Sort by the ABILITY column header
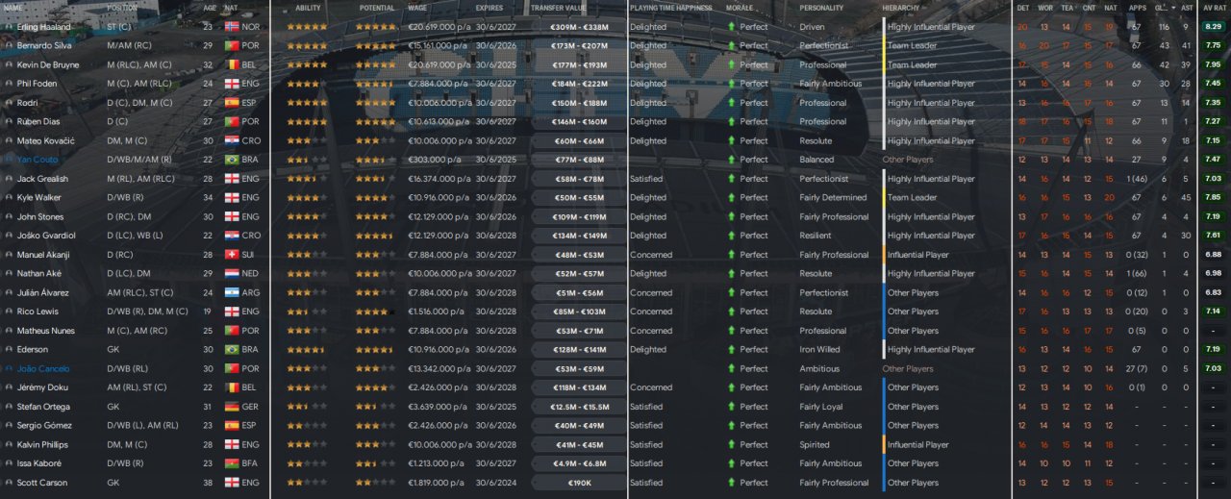1231x499 pixels. (308, 8)
